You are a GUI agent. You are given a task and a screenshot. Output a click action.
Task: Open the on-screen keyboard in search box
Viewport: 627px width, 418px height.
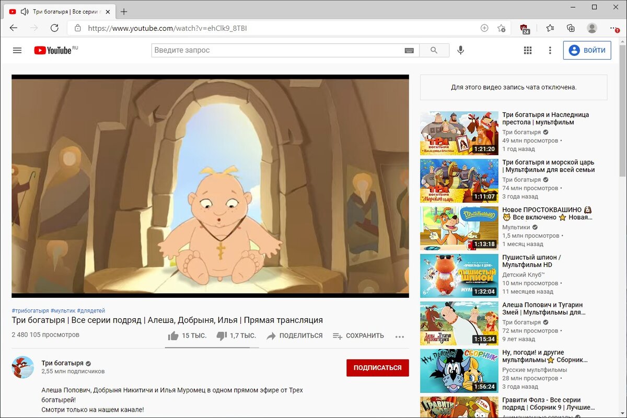click(409, 50)
